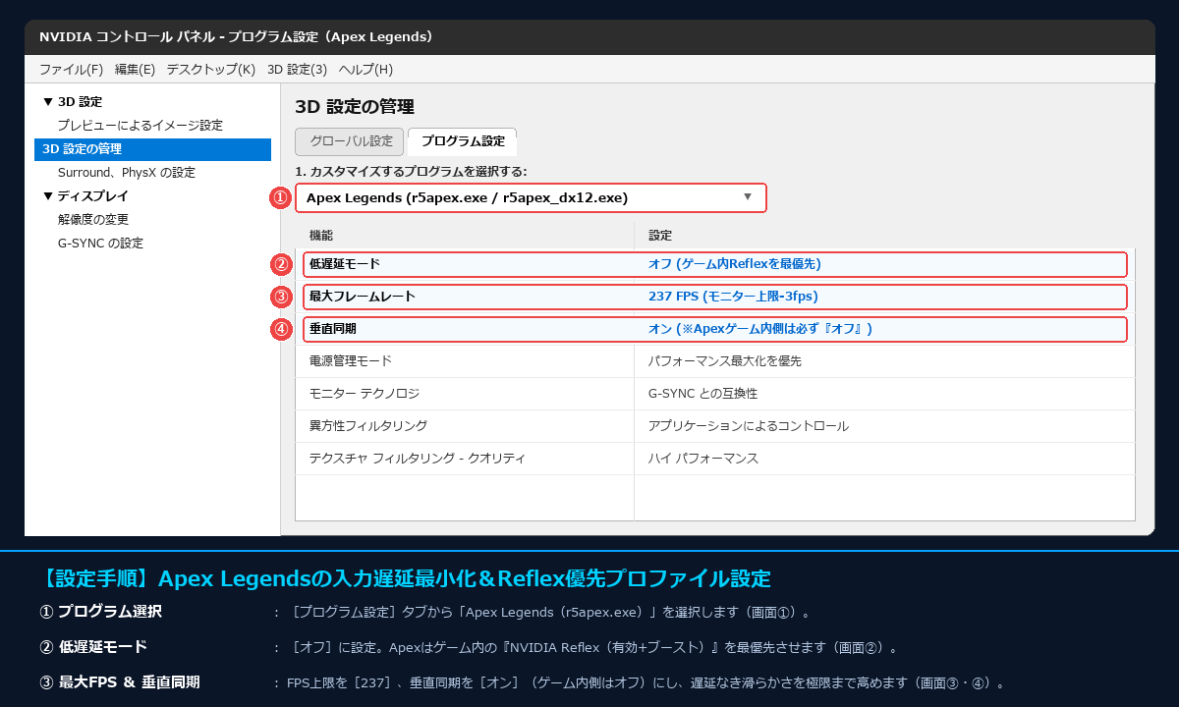
Task: Click the 設定 column header
Action: click(x=884, y=236)
